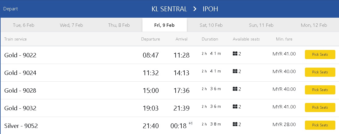Switch to Wed, 7 Feb tab
The image size is (339, 134).
71,25
